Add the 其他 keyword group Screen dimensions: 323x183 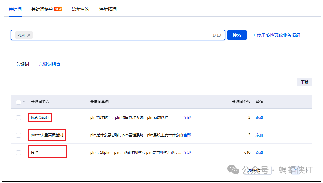pos(259,153)
